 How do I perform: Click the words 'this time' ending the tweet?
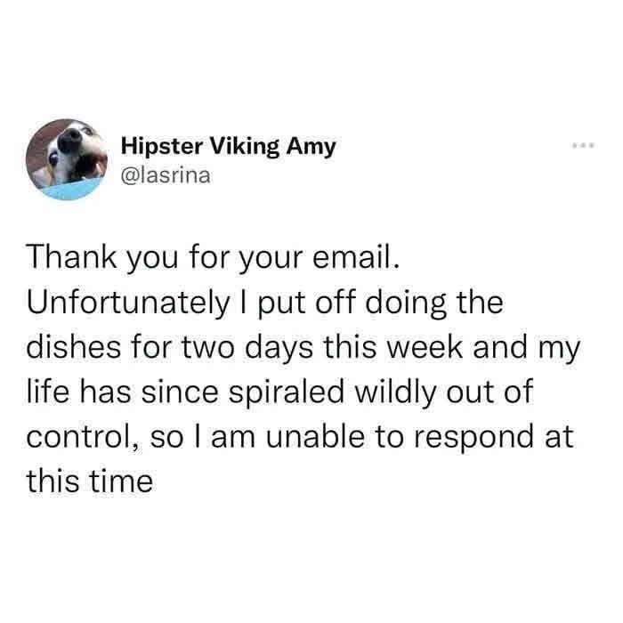90,481
